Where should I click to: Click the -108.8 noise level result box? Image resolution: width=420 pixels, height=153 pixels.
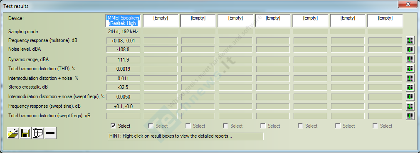[123, 50]
